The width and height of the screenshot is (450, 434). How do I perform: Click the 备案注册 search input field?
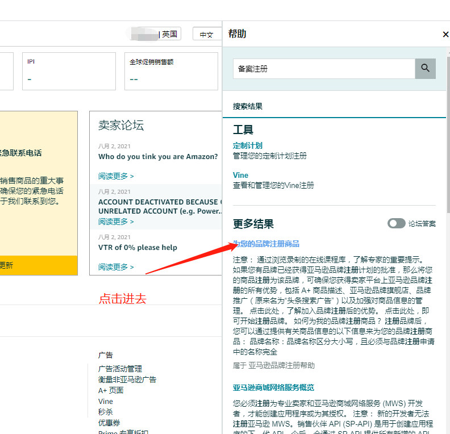324,69
